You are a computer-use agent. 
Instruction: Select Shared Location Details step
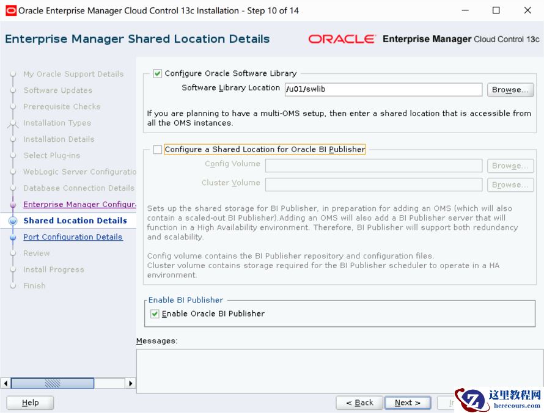tap(75, 221)
